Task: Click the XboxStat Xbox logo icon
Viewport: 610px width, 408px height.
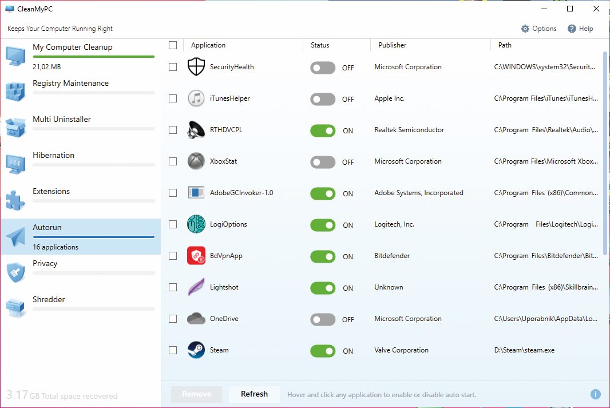Action: click(x=196, y=161)
